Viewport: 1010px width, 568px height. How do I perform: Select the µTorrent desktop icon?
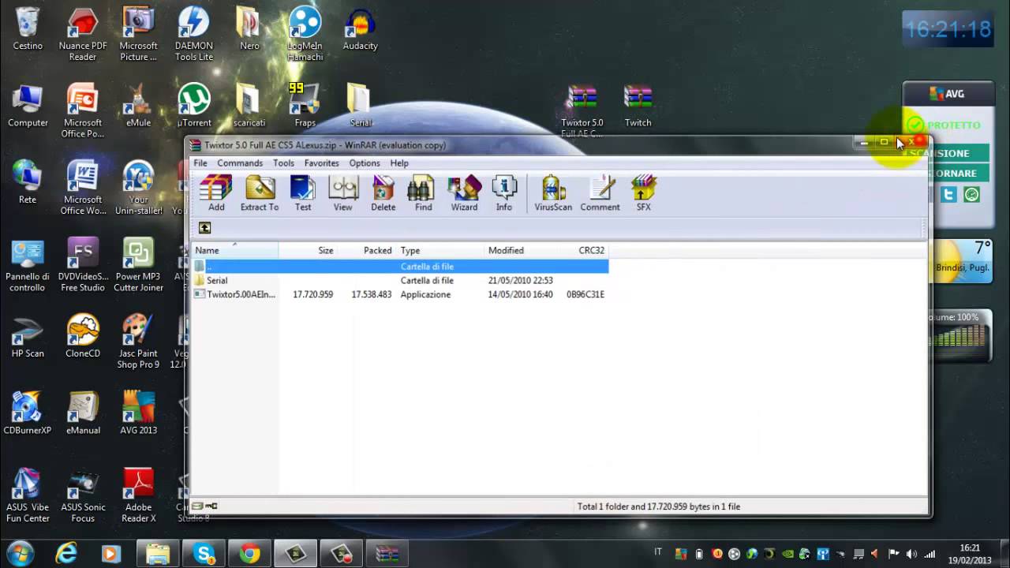[194, 106]
